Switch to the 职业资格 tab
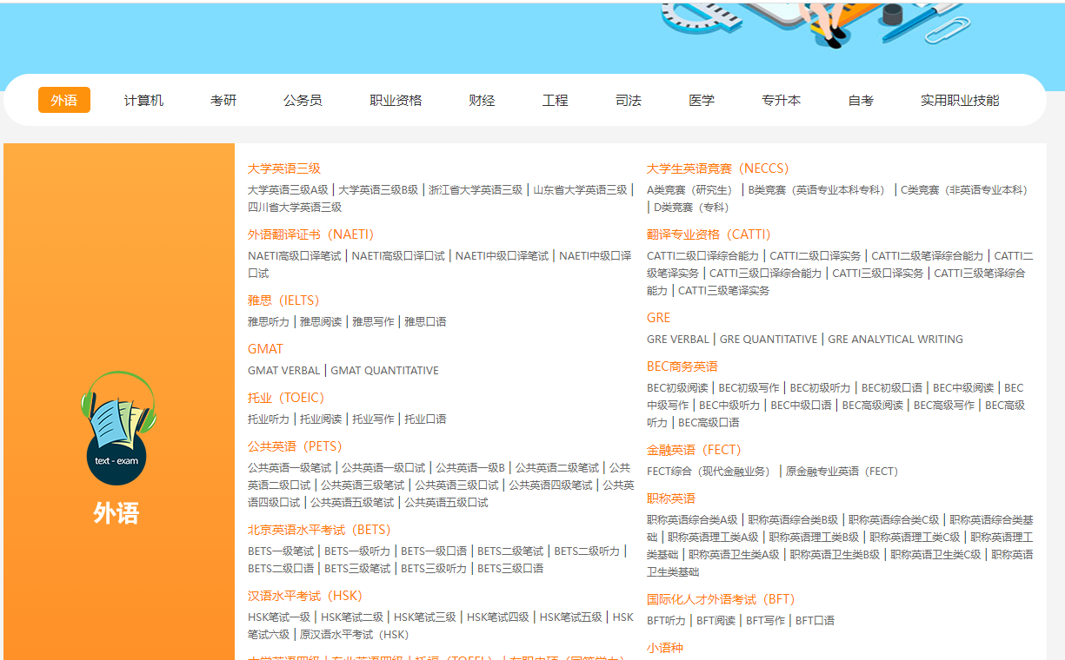Image resolution: width=1065 pixels, height=660 pixels. click(395, 100)
